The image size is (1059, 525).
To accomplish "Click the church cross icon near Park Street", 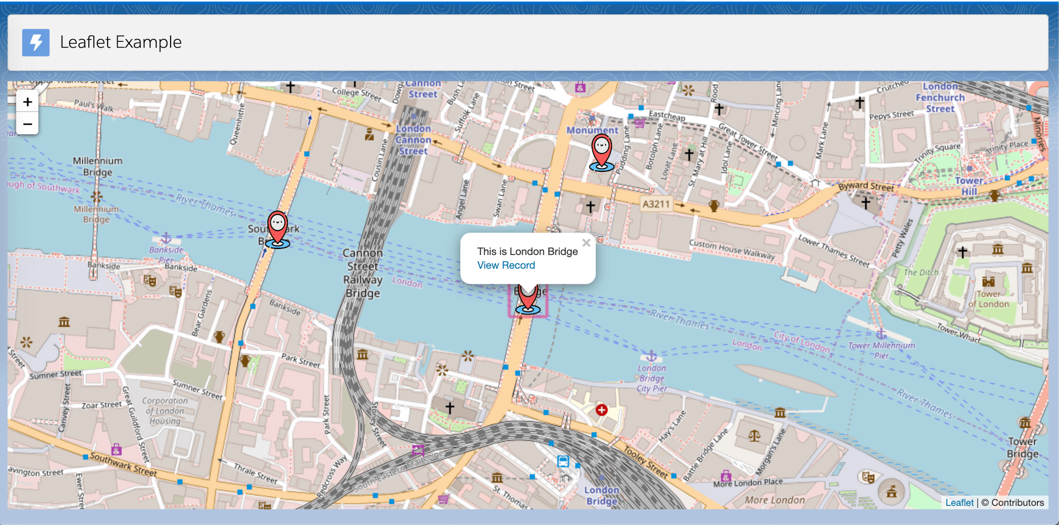I will (450, 408).
